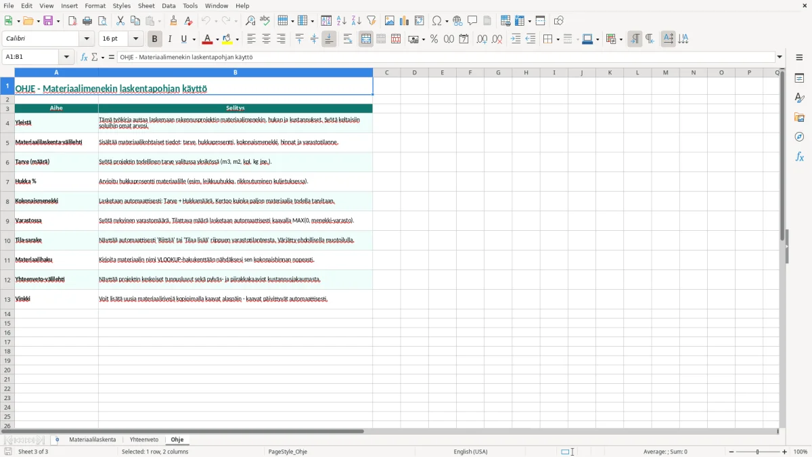Apply the yellow background color
Image resolution: width=812 pixels, height=457 pixels.
click(228, 39)
